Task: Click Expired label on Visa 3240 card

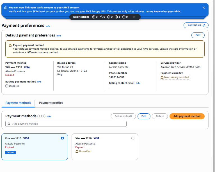Action: 80,147
